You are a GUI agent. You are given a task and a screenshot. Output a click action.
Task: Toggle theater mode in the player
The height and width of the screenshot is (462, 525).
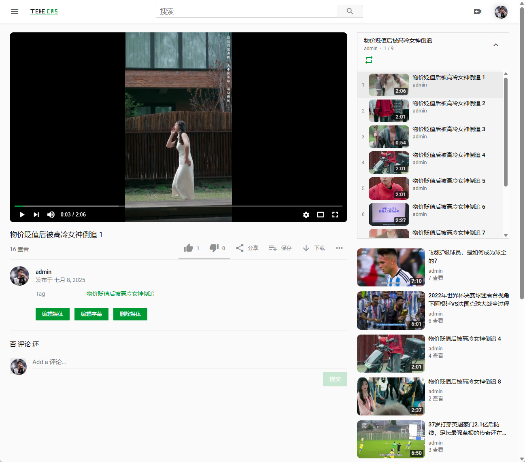(321, 215)
